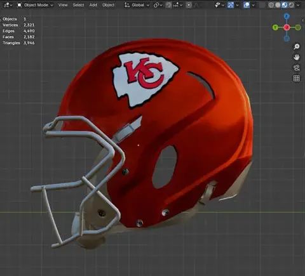Click the "Faces 2,182" statistic
Image resolution: width=305 pixels, height=276 pixels.
[18, 37]
